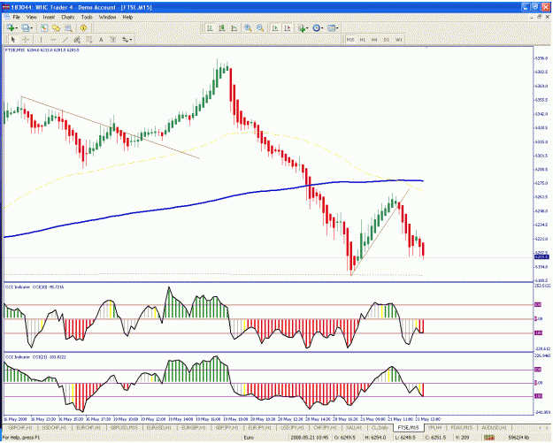This screenshot has width=553, height=443.
Task: Select the D1 timeframe button
Action: 387,40
